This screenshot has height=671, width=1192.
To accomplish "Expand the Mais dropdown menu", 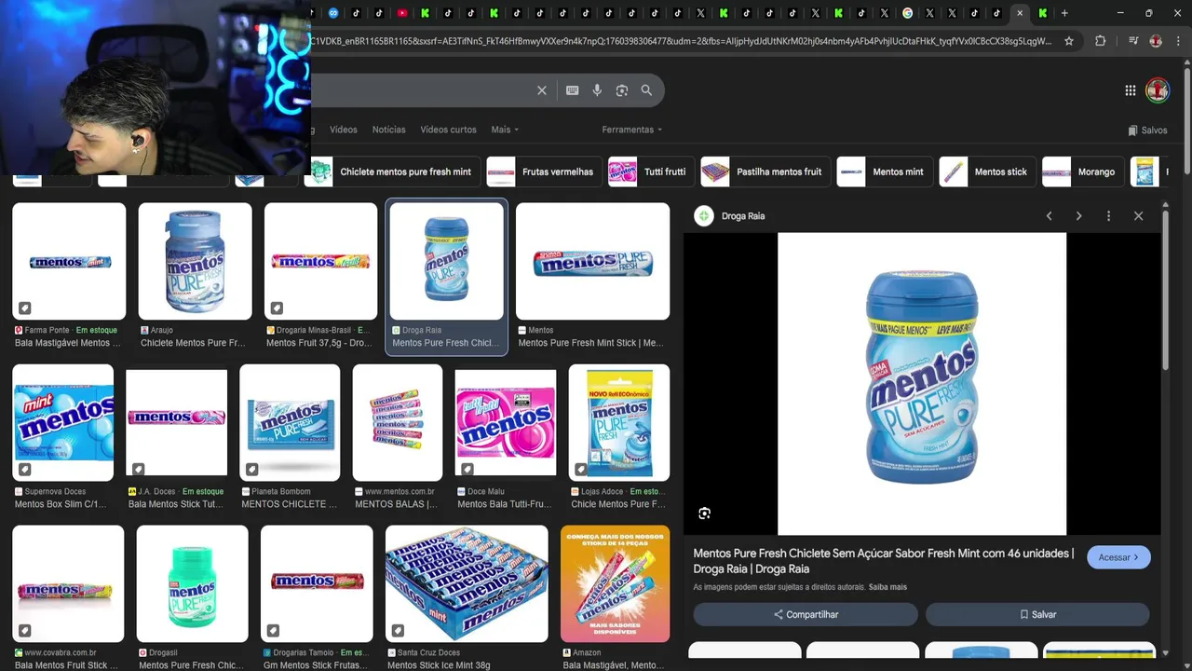I will (505, 130).
